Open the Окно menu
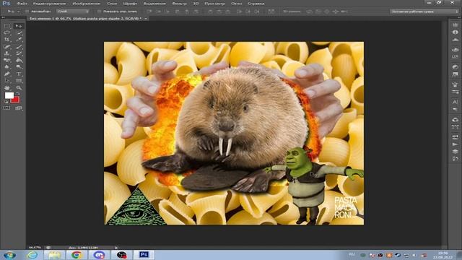The height and width of the screenshot is (260, 462). click(x=236, y=4)
